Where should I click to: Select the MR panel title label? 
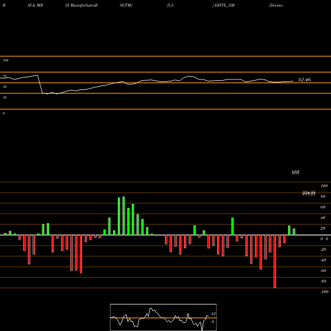295,172
